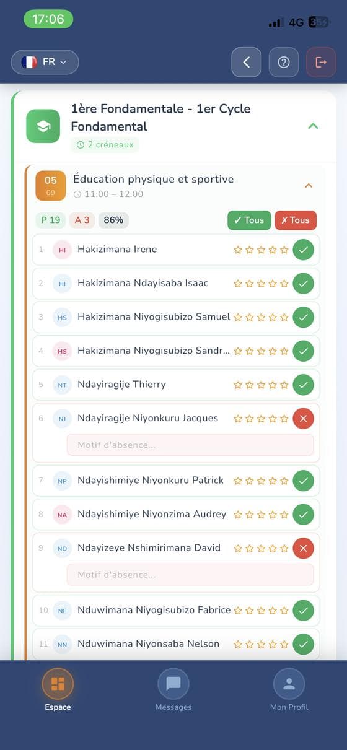Mark all students absent with red Tous
Screen dimensions: 347x750
[x=296, y=220]
